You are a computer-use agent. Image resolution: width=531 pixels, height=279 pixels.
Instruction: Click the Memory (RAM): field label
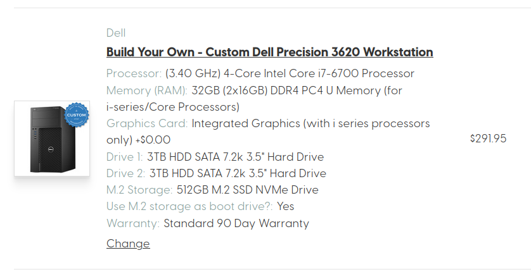(147, 90)
